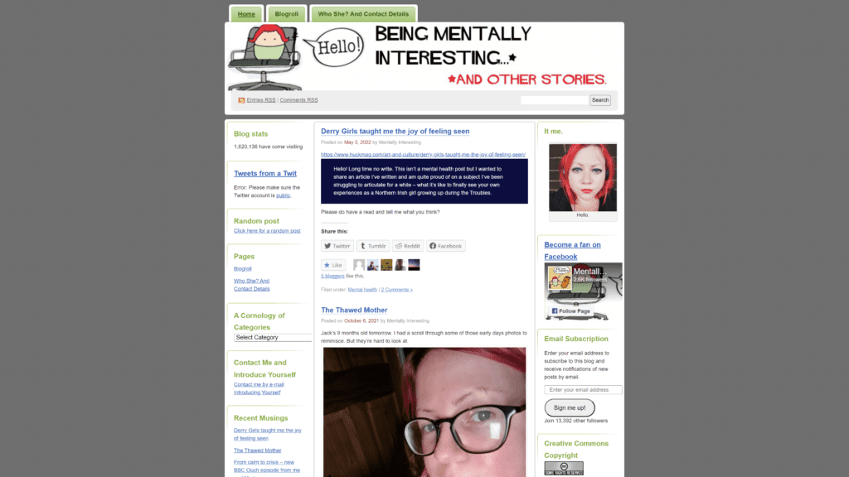The width and height of the screenshot is (849, 477).
Task: Share the post on Tumblr
Action: tap(373, 246)
